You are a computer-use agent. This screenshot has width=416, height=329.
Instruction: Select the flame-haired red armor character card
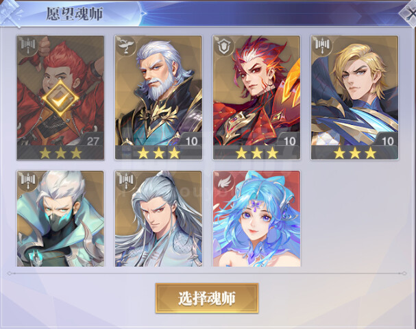tap(256, 97)
